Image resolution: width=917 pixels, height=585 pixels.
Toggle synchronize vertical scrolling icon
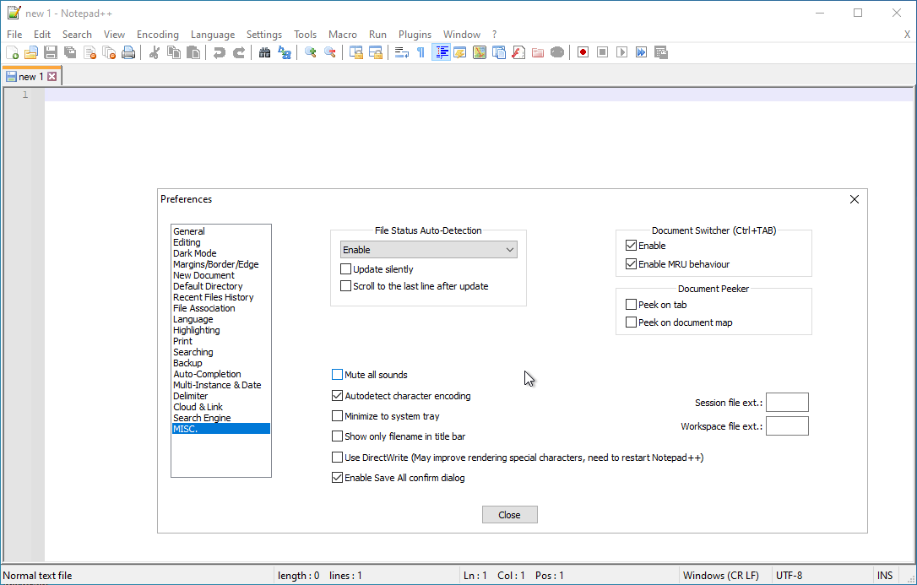(x=356, y=52)
